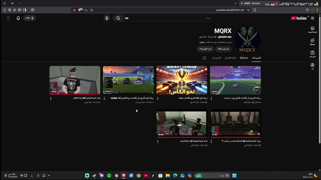Open options menu for 31:25 video

pos(211,141)
